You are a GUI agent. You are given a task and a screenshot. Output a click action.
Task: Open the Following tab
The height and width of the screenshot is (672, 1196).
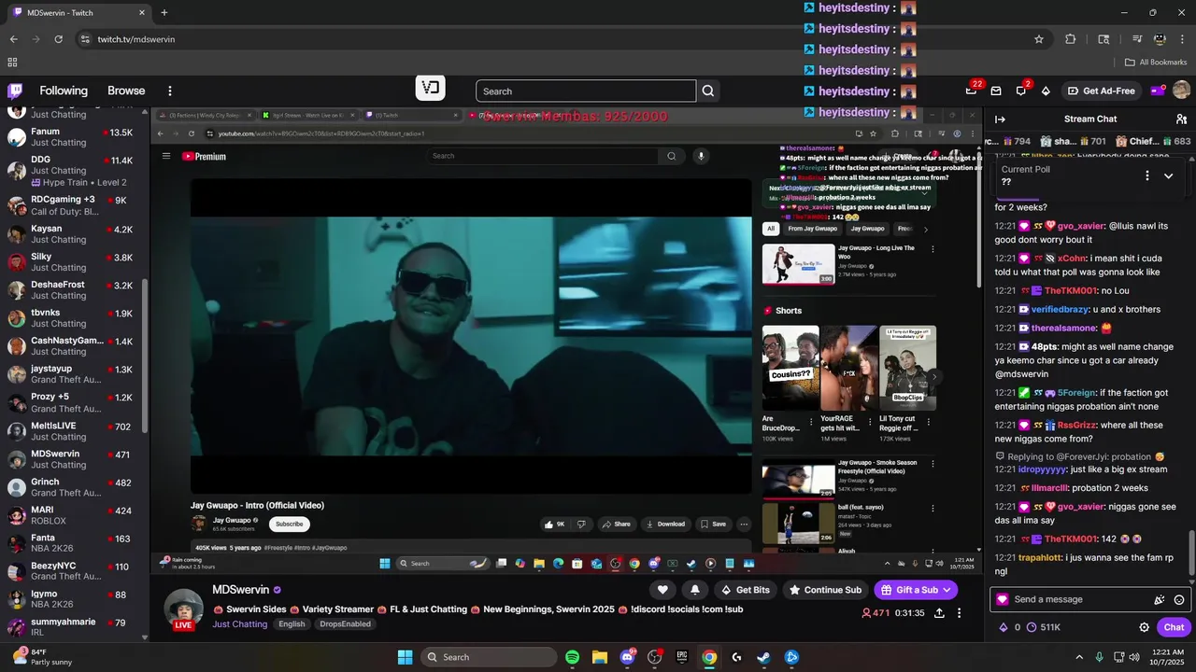click(64, 91)
